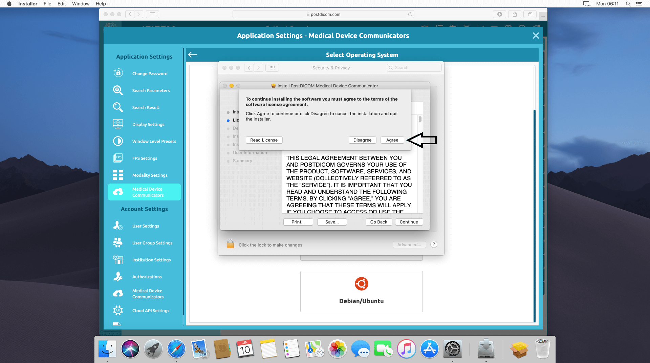Image resolution: width=650 pixels, height=363 pixels.
Task: Open Spotlight search in menu bar
Action: tap(628, 4)
